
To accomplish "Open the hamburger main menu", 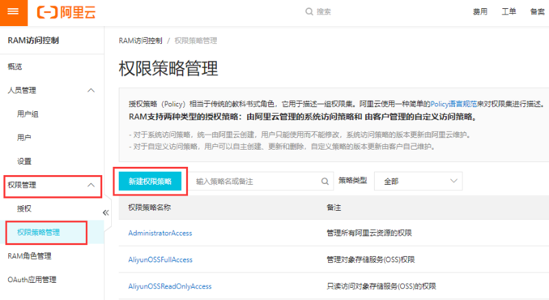I will 13,12.
